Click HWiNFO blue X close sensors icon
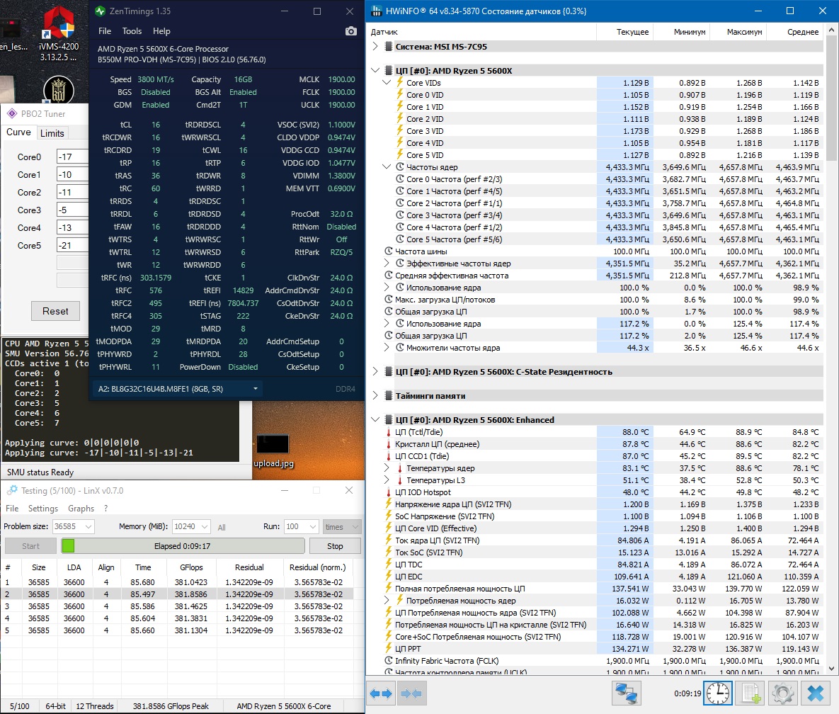This screenshot has height=714, width=839. coord(816,693)
